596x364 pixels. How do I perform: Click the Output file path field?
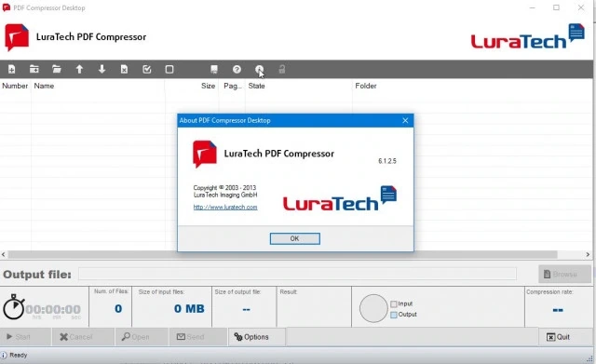pyautogui.click(x=297, y=274)
